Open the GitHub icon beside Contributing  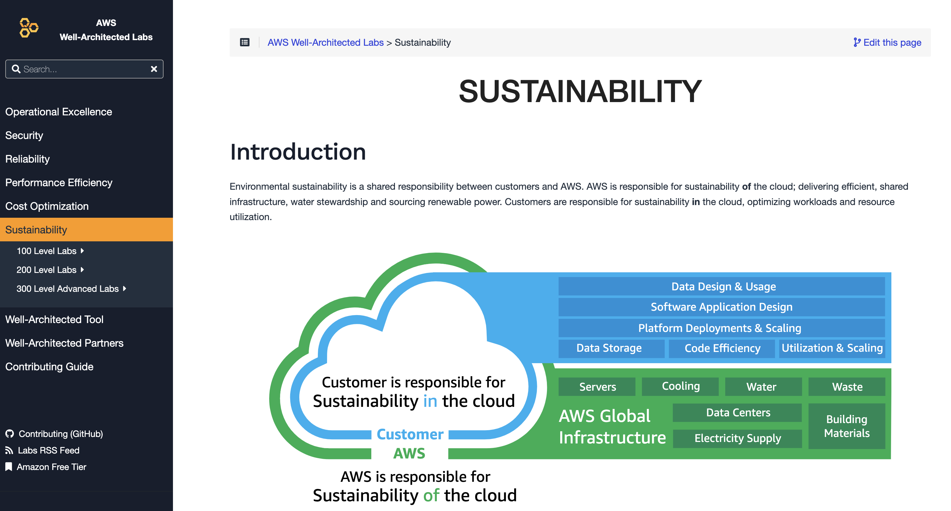(10, 433)
